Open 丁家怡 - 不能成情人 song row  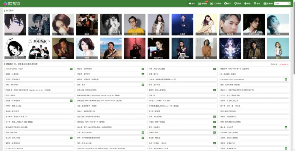[39, 80]
